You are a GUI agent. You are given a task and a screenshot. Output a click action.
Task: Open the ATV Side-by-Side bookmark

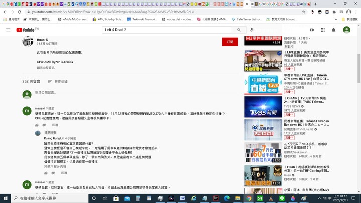tap(108, 19)
